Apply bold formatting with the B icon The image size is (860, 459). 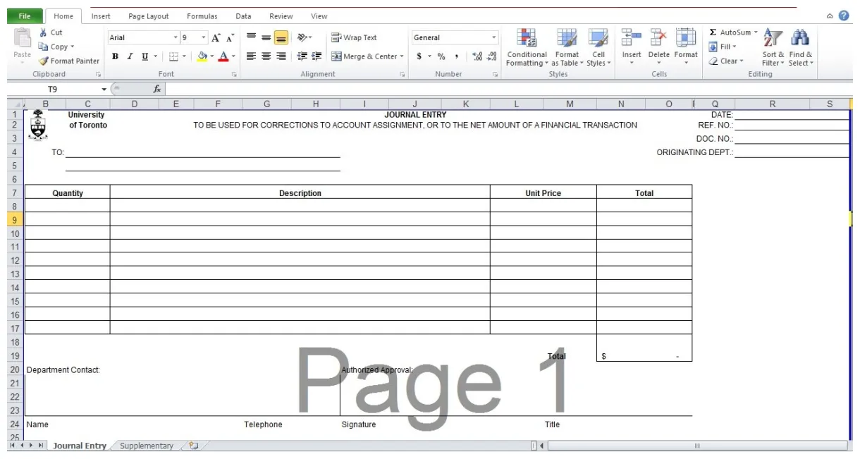click(115, 54)
